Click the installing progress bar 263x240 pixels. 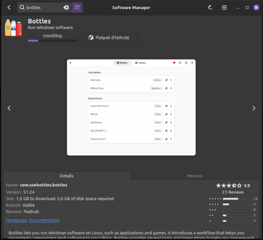coord(53,41)
